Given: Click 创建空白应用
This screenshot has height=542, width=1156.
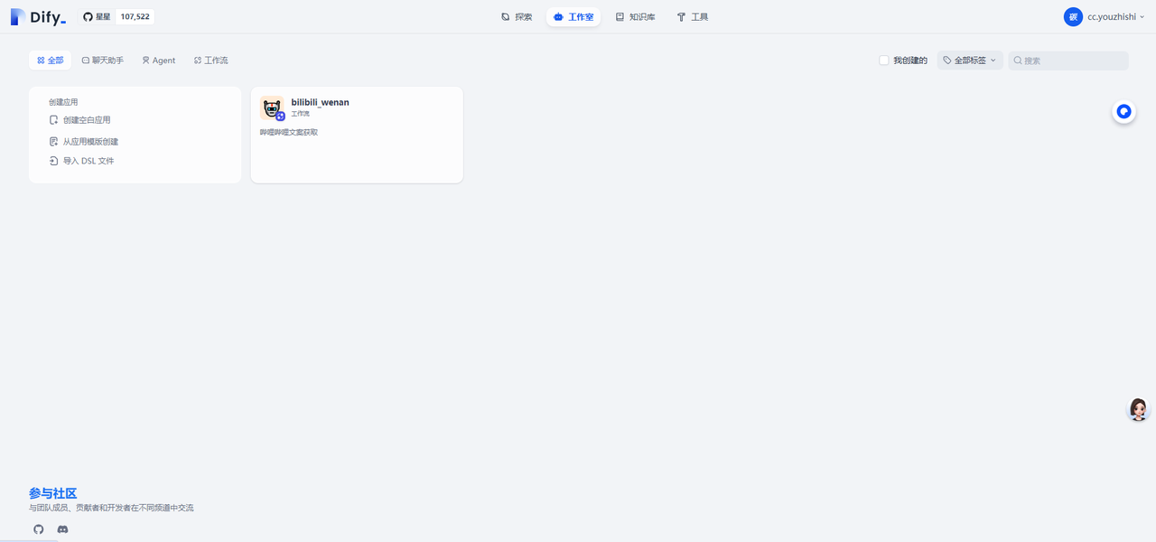Looking at the screenshot, I should click(x=86, y=120).
